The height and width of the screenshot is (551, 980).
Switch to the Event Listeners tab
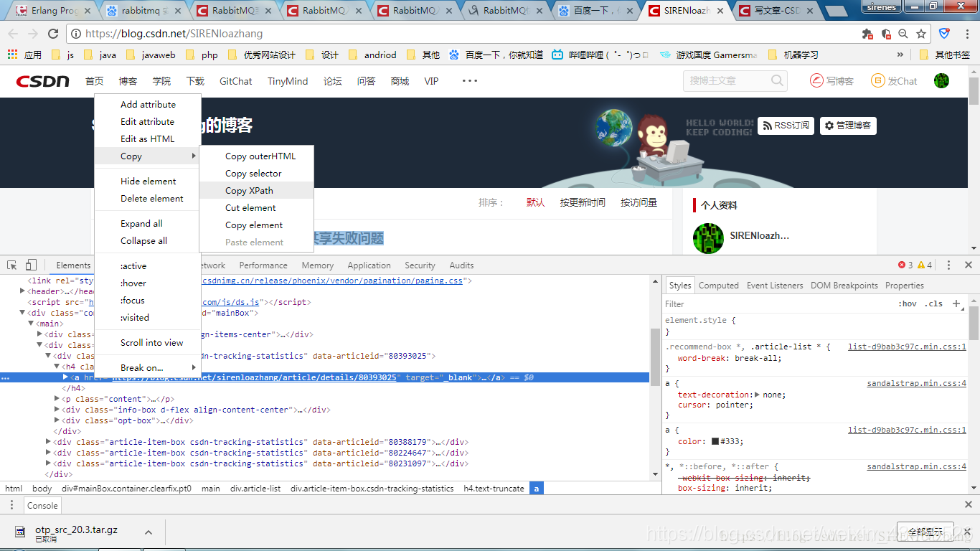[x=775, y=285]
